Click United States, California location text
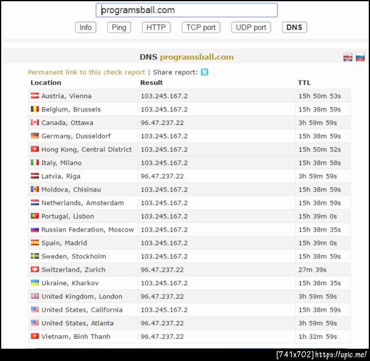The height and width of the screenshot is (361, 370). (82, 310)
